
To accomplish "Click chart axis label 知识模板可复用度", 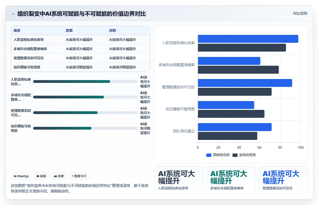I will click(180, 109).
